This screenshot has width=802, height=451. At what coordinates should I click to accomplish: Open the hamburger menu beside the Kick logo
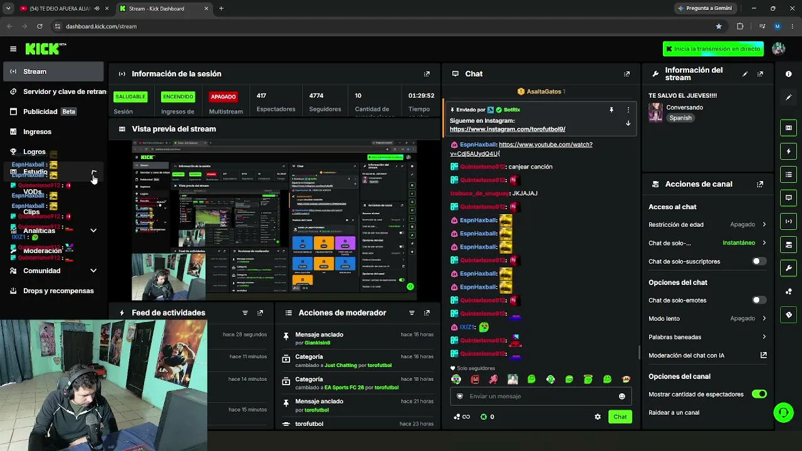coord(13,49)
